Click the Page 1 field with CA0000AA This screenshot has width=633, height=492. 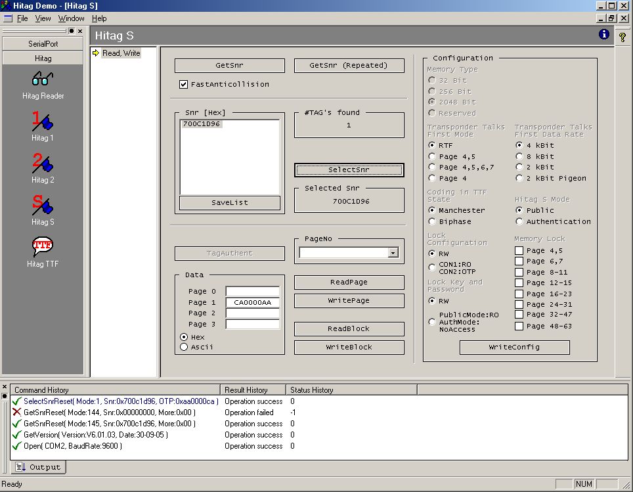253,302
